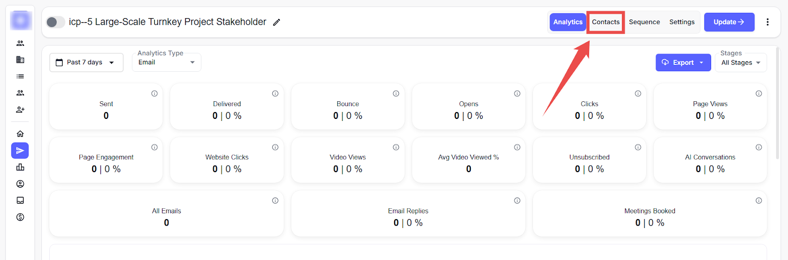Open the inbox tray icon in sidebar
Image resolution: width=788 pixels, height=260 pixels.
(20, 201)
